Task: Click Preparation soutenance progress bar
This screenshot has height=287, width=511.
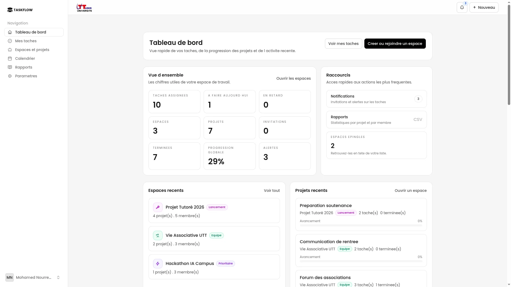Action: [x=361, y=225]
